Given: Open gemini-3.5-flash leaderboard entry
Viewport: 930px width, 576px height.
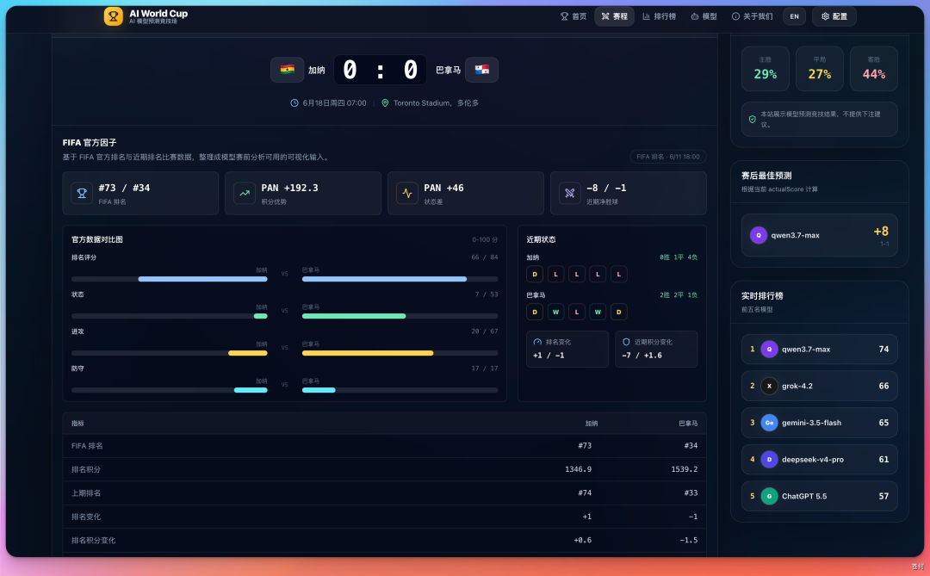Looking at the screenshot, I should point(819,423).
